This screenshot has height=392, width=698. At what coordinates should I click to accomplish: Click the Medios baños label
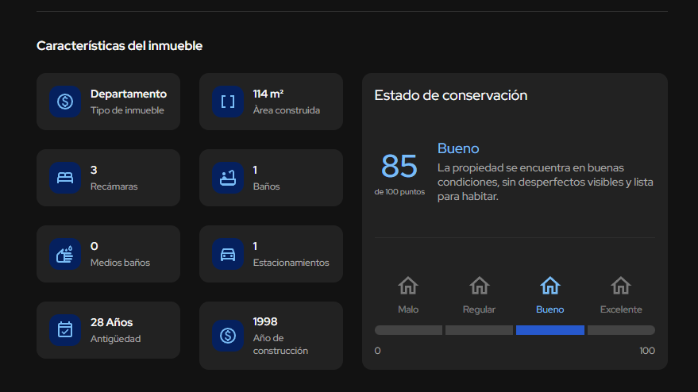(120, 263)
